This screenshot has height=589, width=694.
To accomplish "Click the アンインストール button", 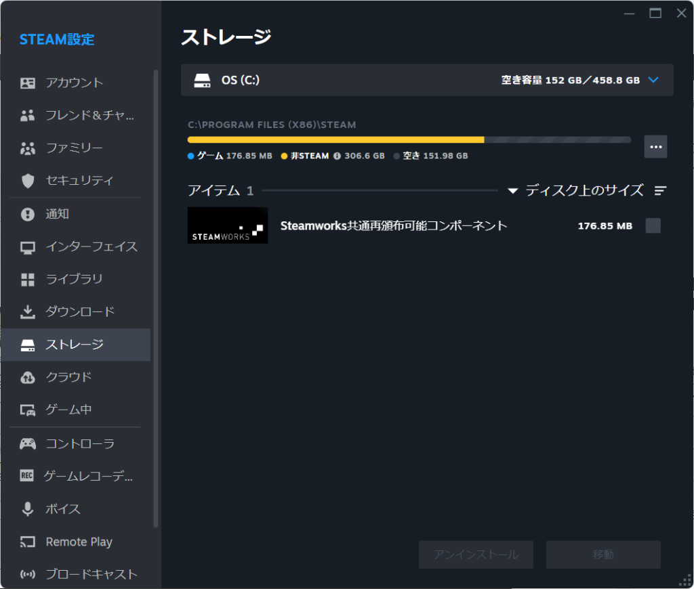I will point(475,554).
